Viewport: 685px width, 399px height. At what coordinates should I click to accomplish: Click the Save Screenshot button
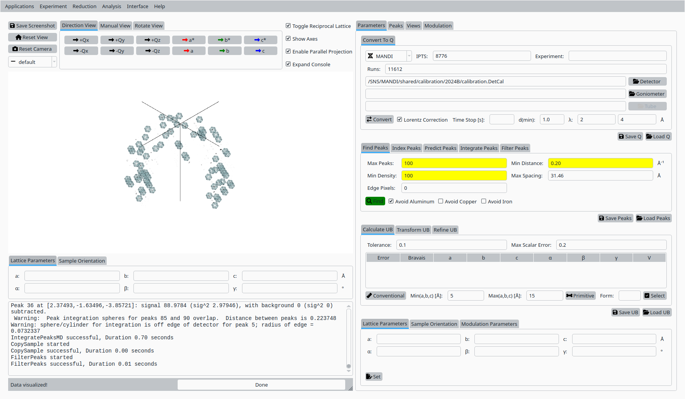coord(33,26)
